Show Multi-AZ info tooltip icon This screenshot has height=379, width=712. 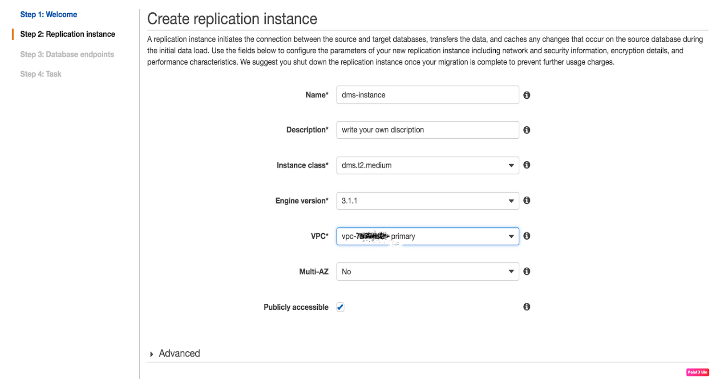526,271
